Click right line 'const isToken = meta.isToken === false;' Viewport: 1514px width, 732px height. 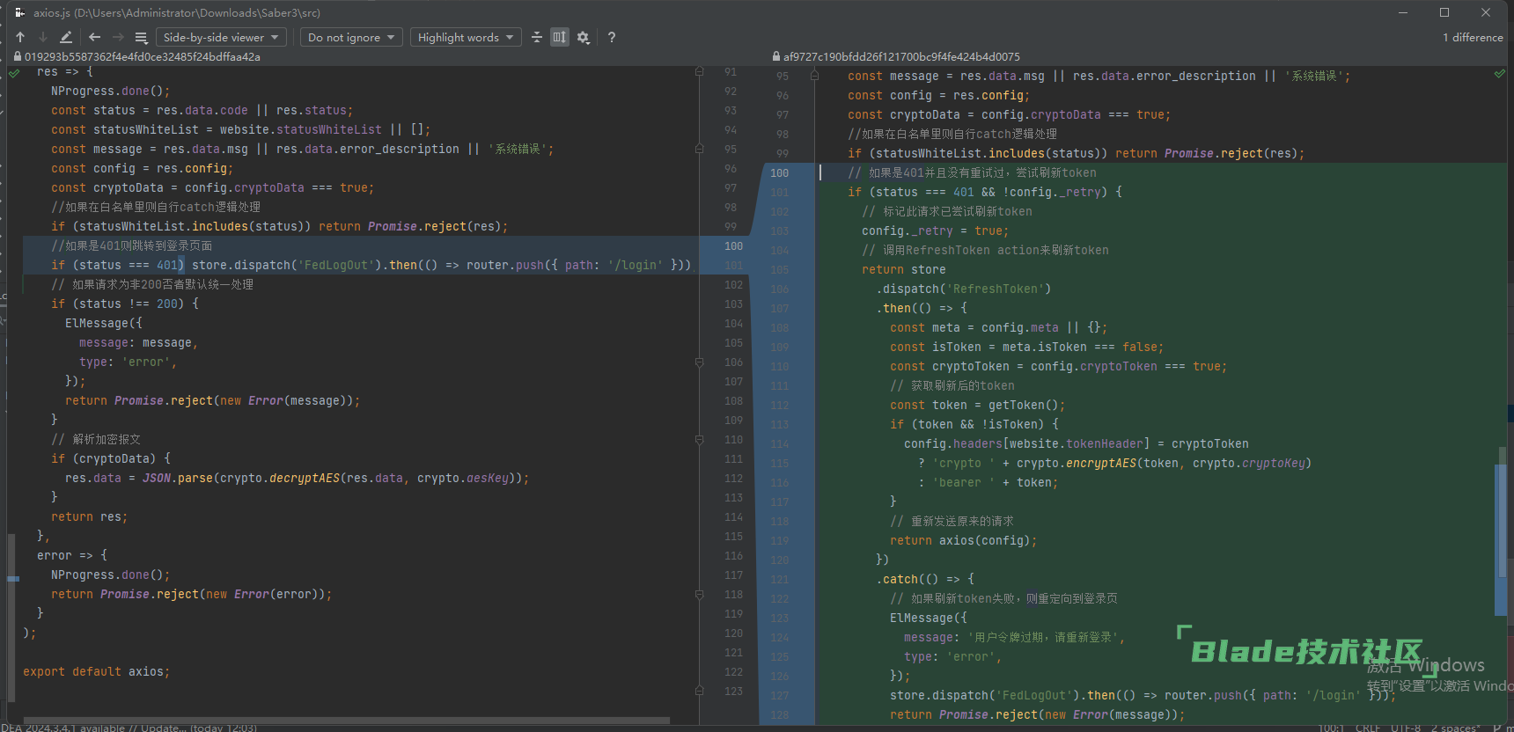click(x=1026, y=347)
